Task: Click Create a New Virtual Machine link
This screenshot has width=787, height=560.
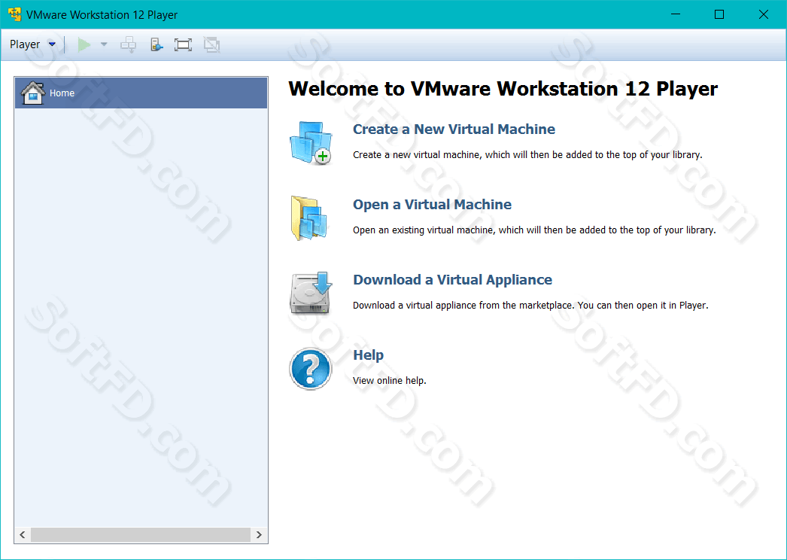Action: click(454, 129)
